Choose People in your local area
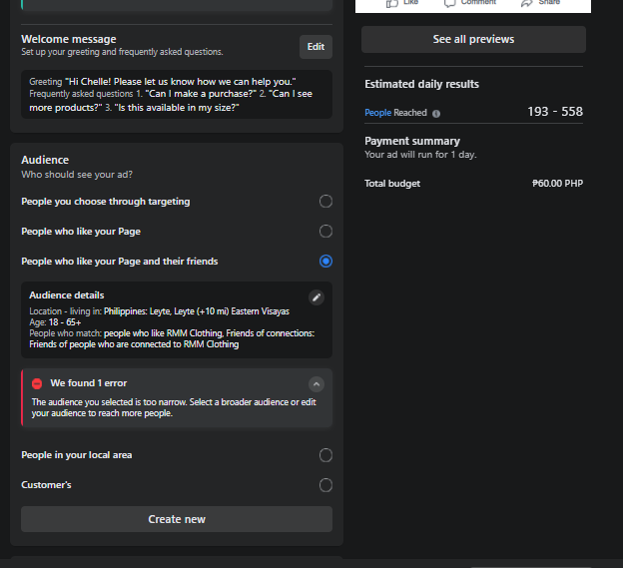Viewport: 623px width, 568px height. click(325, 455)
